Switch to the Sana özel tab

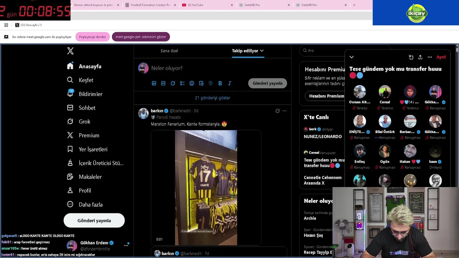[169, 51]
